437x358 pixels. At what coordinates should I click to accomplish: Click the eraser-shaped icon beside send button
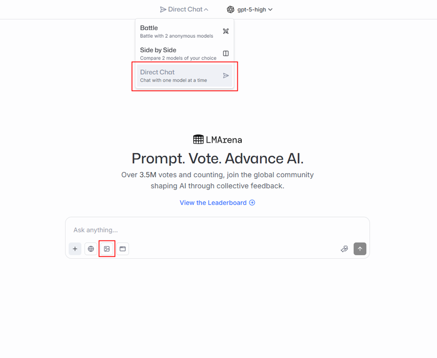coord(344,249)
